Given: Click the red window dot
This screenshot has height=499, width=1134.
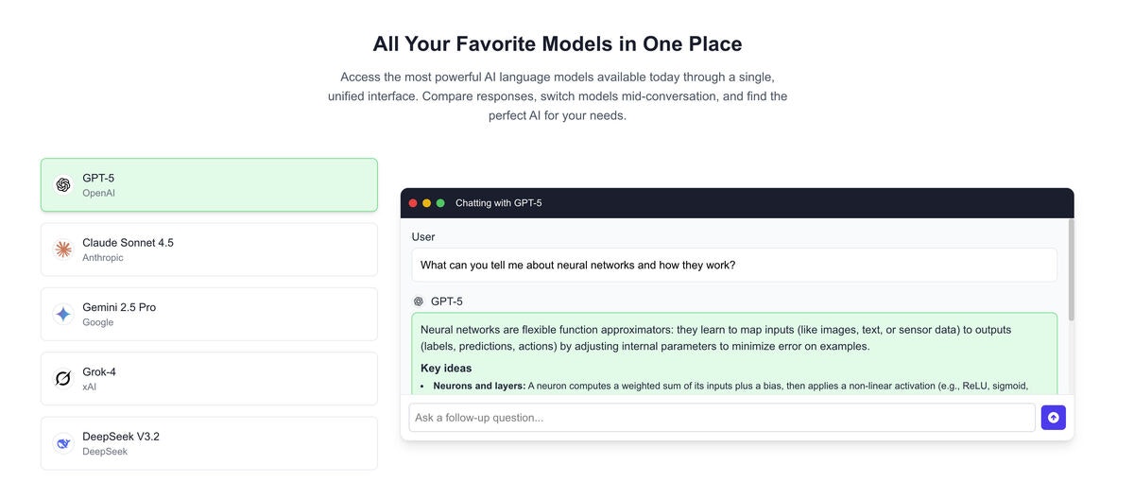Looking at the screenshot, I should tap(413, 203).
